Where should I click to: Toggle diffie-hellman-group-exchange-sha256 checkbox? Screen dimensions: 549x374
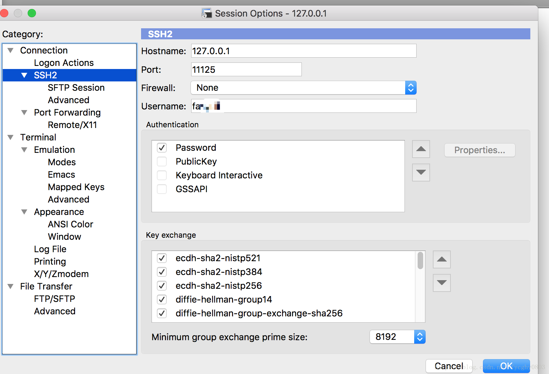click(x=162, y=313)
